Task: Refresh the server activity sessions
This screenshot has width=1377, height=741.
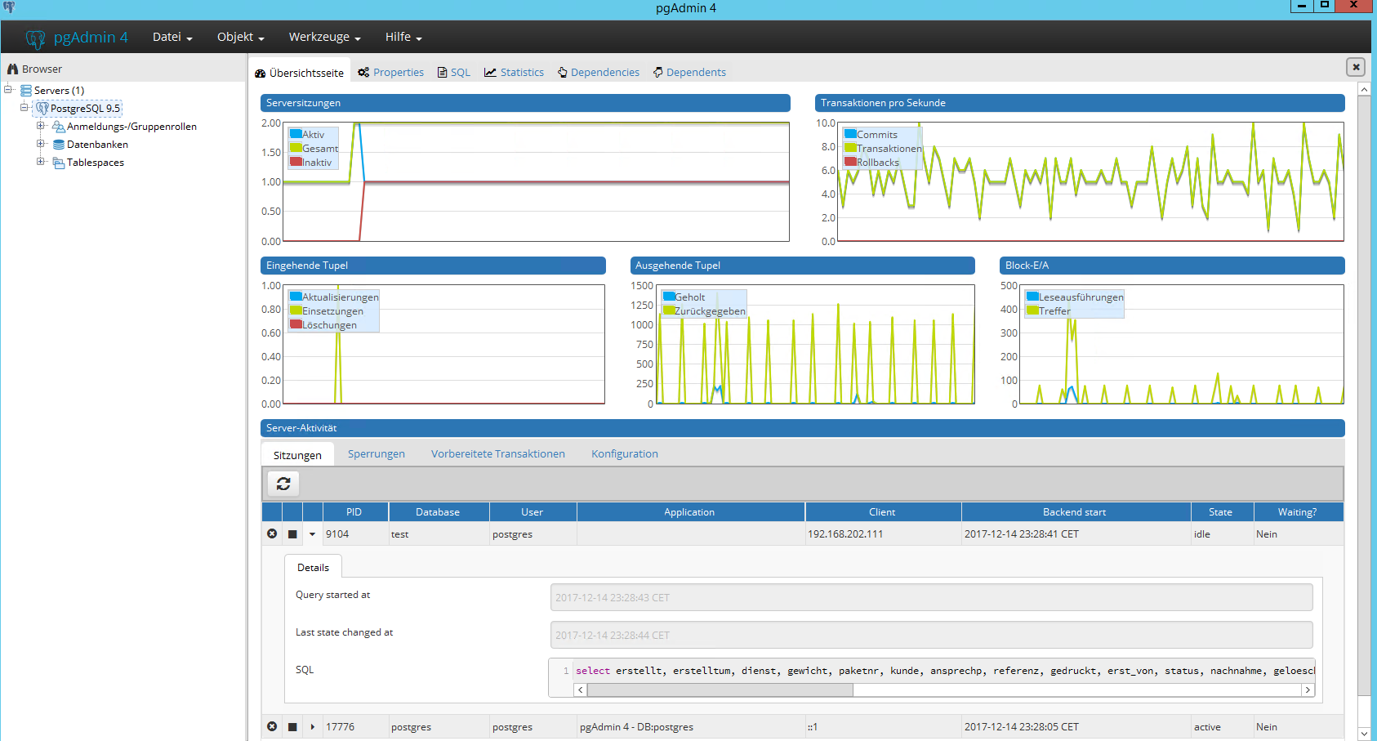Action: 283,484
